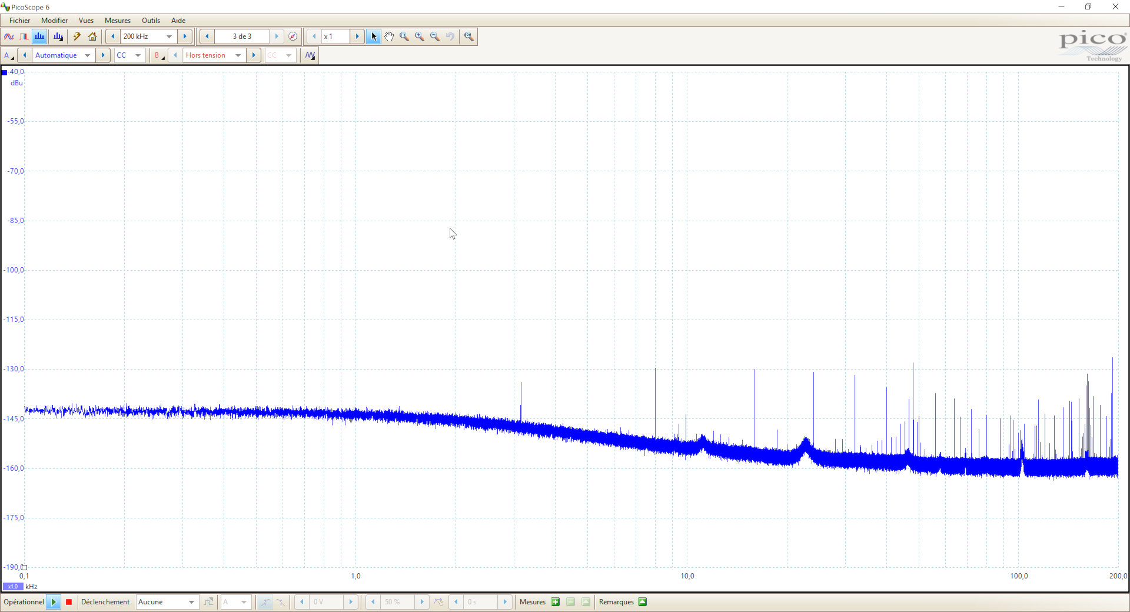
Task: Decrease trigger threshold 0 V arrow
Action: click(x=302, y=602)
